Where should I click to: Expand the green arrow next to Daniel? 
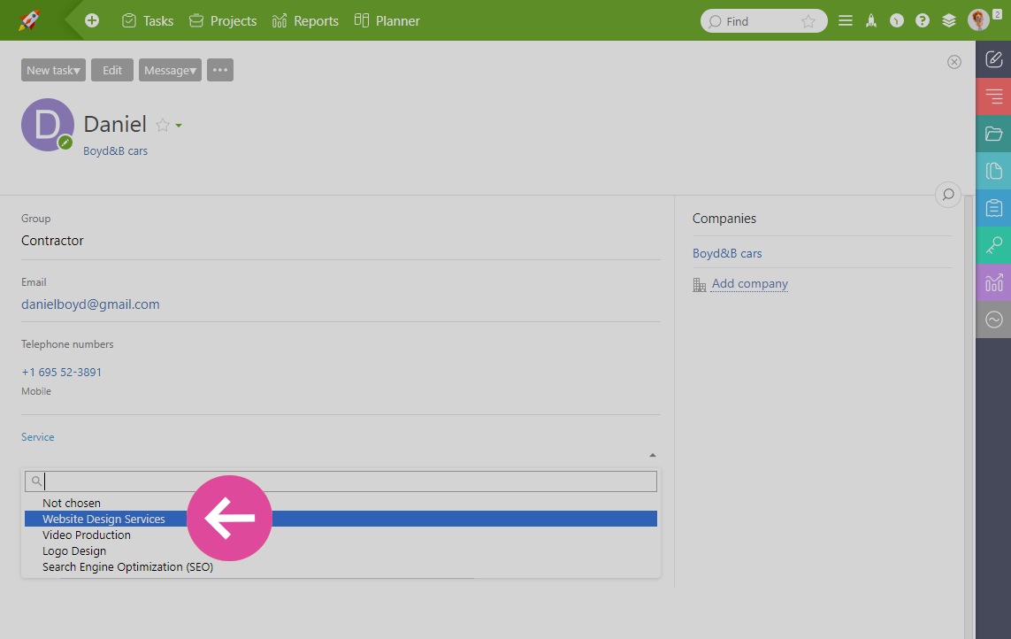coord(179,126)
